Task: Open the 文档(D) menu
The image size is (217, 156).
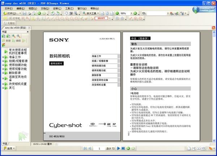Action: pos(45,9)
